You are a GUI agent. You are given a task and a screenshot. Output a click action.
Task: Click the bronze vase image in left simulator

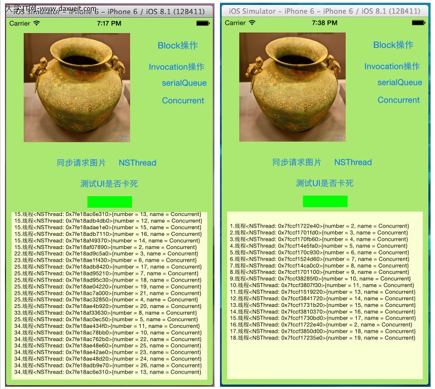click(77, 88)
